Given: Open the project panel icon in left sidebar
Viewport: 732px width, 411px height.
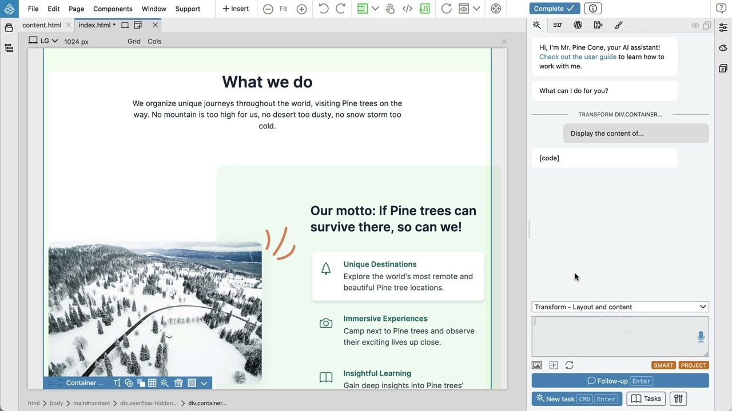Looking at the screenshot, I should click(9, 28).
